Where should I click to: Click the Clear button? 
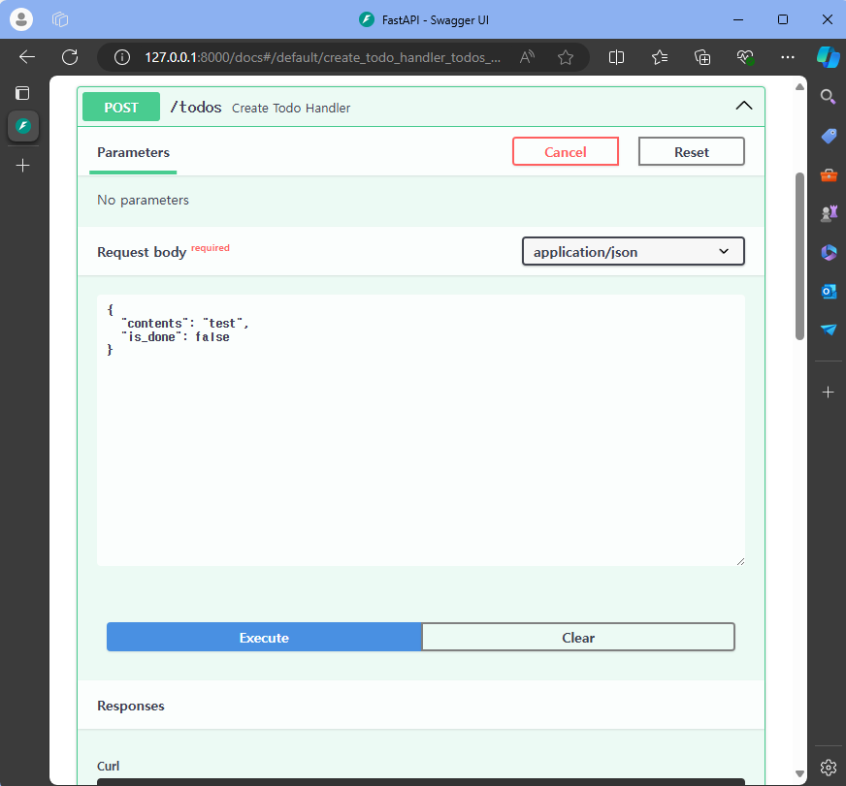[x=578, y=637]
